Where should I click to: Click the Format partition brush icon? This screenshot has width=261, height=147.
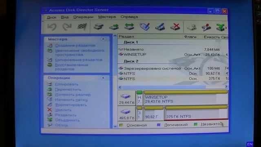tap(160, 27)
